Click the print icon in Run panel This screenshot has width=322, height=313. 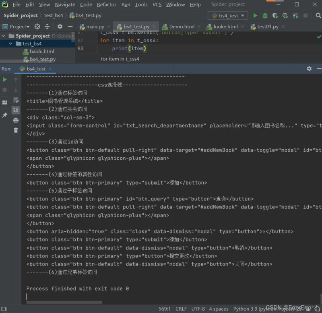(x=16, y=120)
